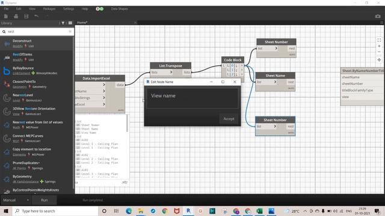The image size is (385, 216).
Task: Open Revit from the taskbar
Action: (188, 211)
